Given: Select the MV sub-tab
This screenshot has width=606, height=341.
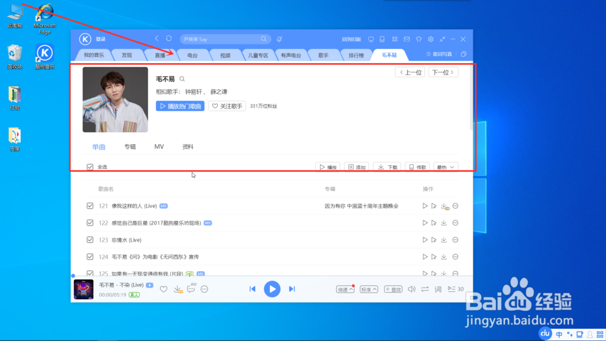Looking at the screenshot, I should tap(159, 147).
